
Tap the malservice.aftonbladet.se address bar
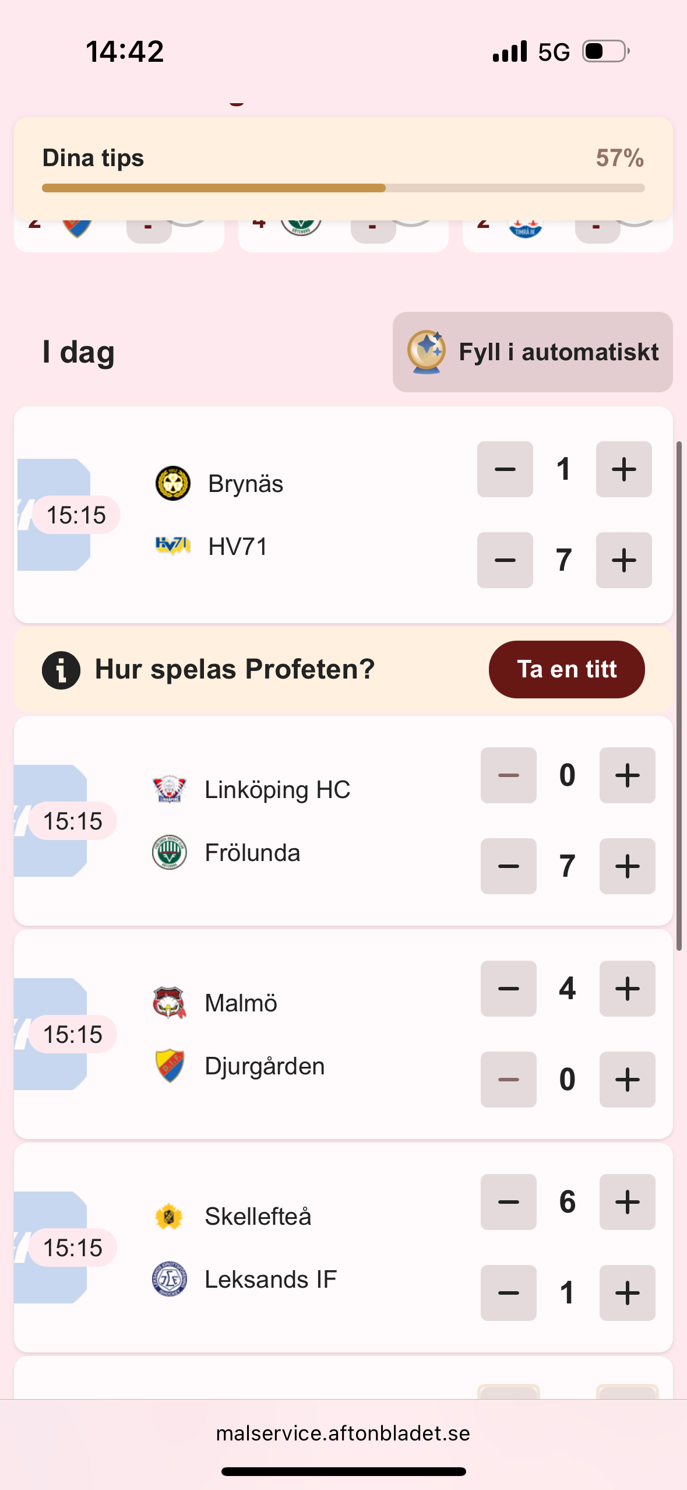[343, 1433]
